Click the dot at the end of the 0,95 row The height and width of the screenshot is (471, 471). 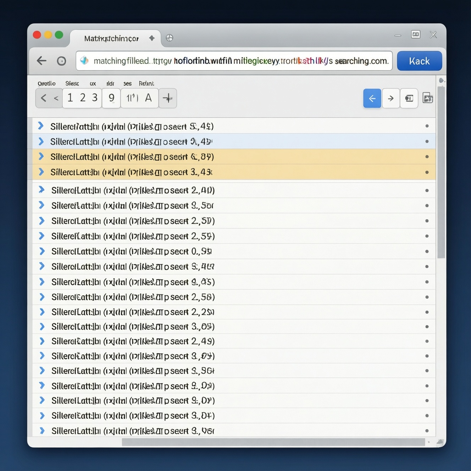[x=427, y=251]
